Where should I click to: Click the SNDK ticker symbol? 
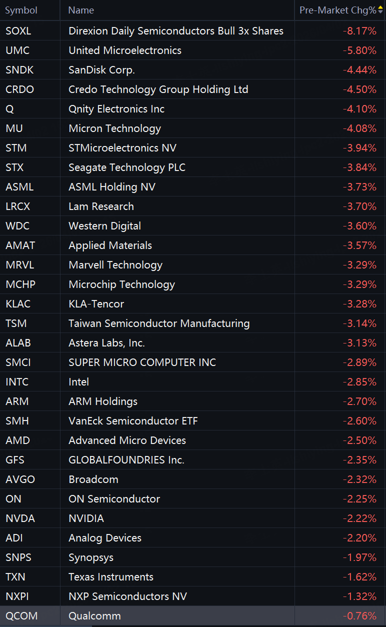[19, 70]
